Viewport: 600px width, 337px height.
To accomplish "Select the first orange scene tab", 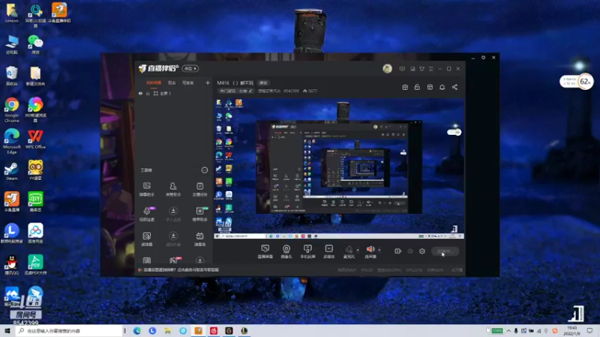I will [154, 83].
